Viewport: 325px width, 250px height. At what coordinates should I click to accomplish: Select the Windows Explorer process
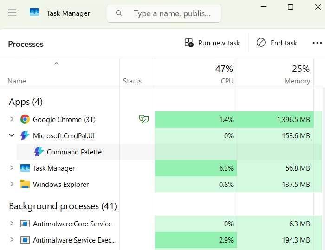point(61,184)
